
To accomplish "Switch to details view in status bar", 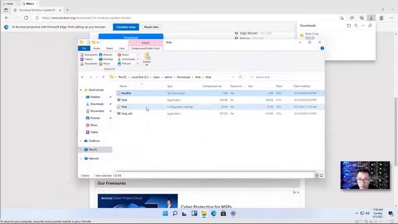I will click(317, 175).
